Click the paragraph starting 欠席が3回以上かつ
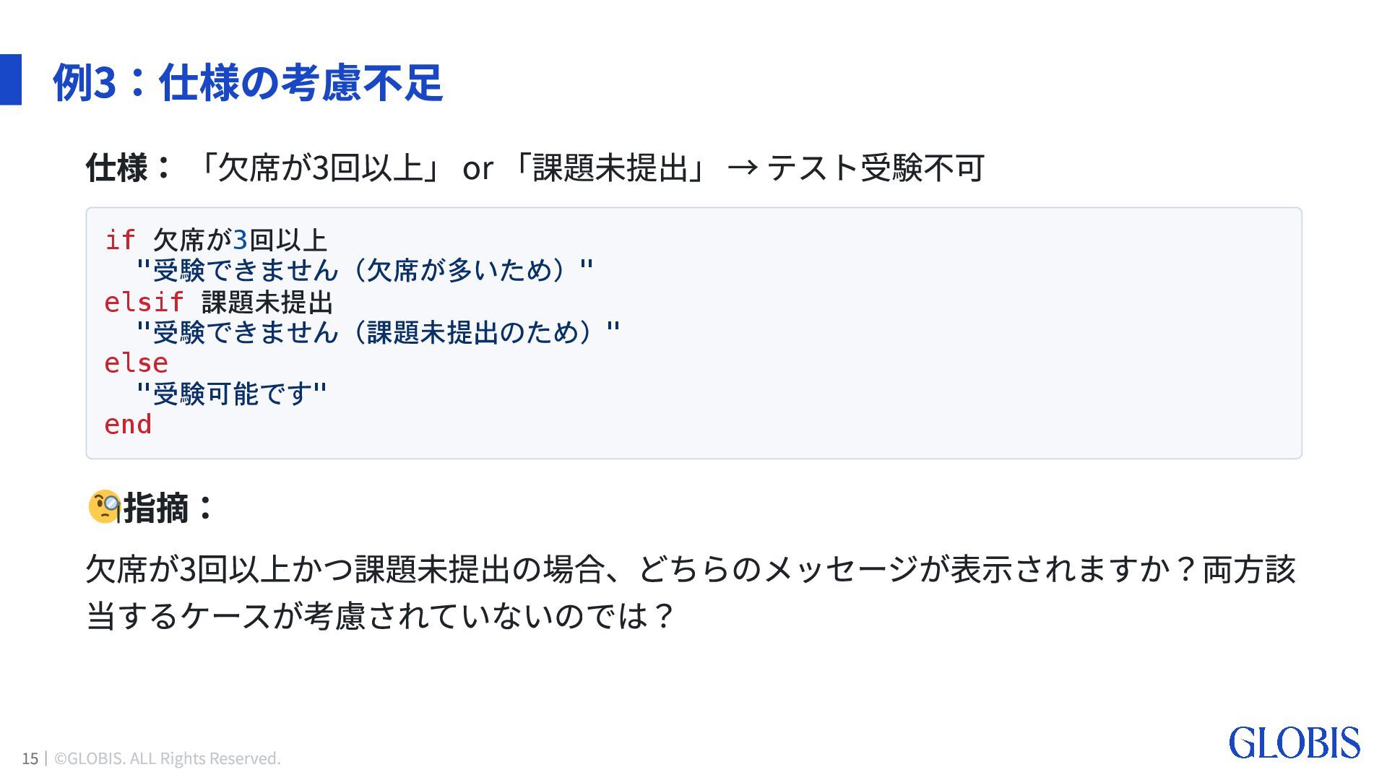The image size is (1387, 780). (691, 592)
